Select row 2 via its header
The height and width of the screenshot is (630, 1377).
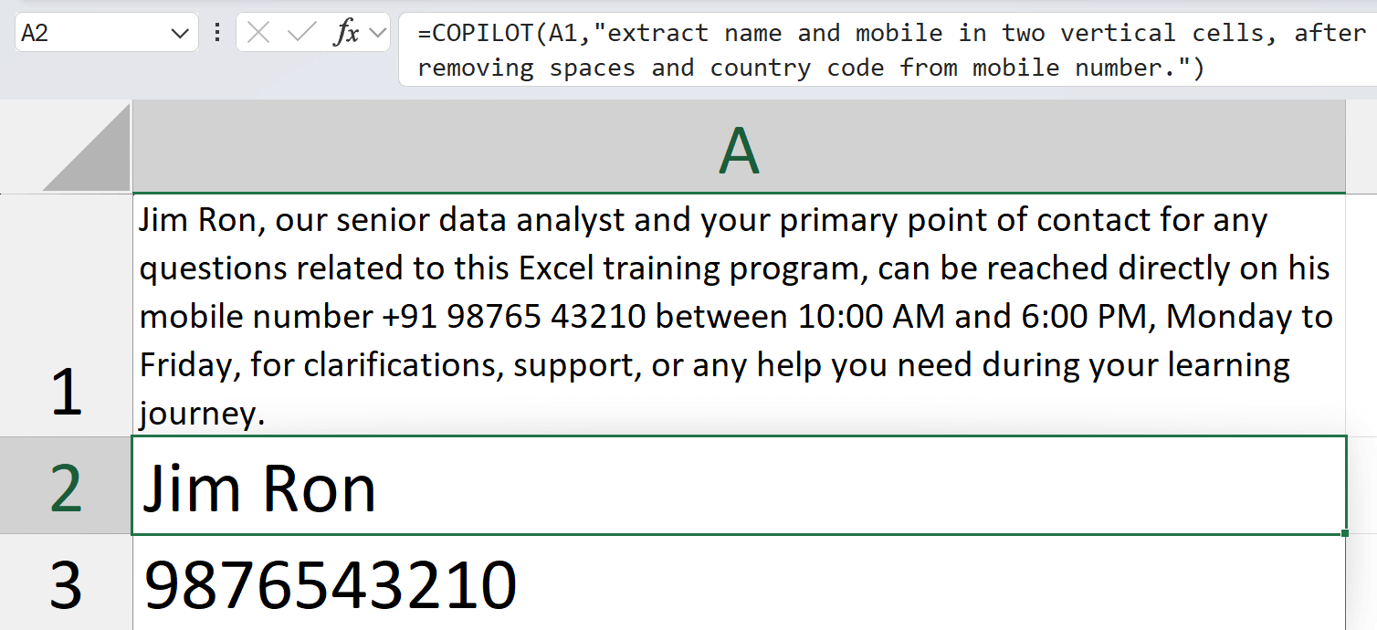(66, 486)
